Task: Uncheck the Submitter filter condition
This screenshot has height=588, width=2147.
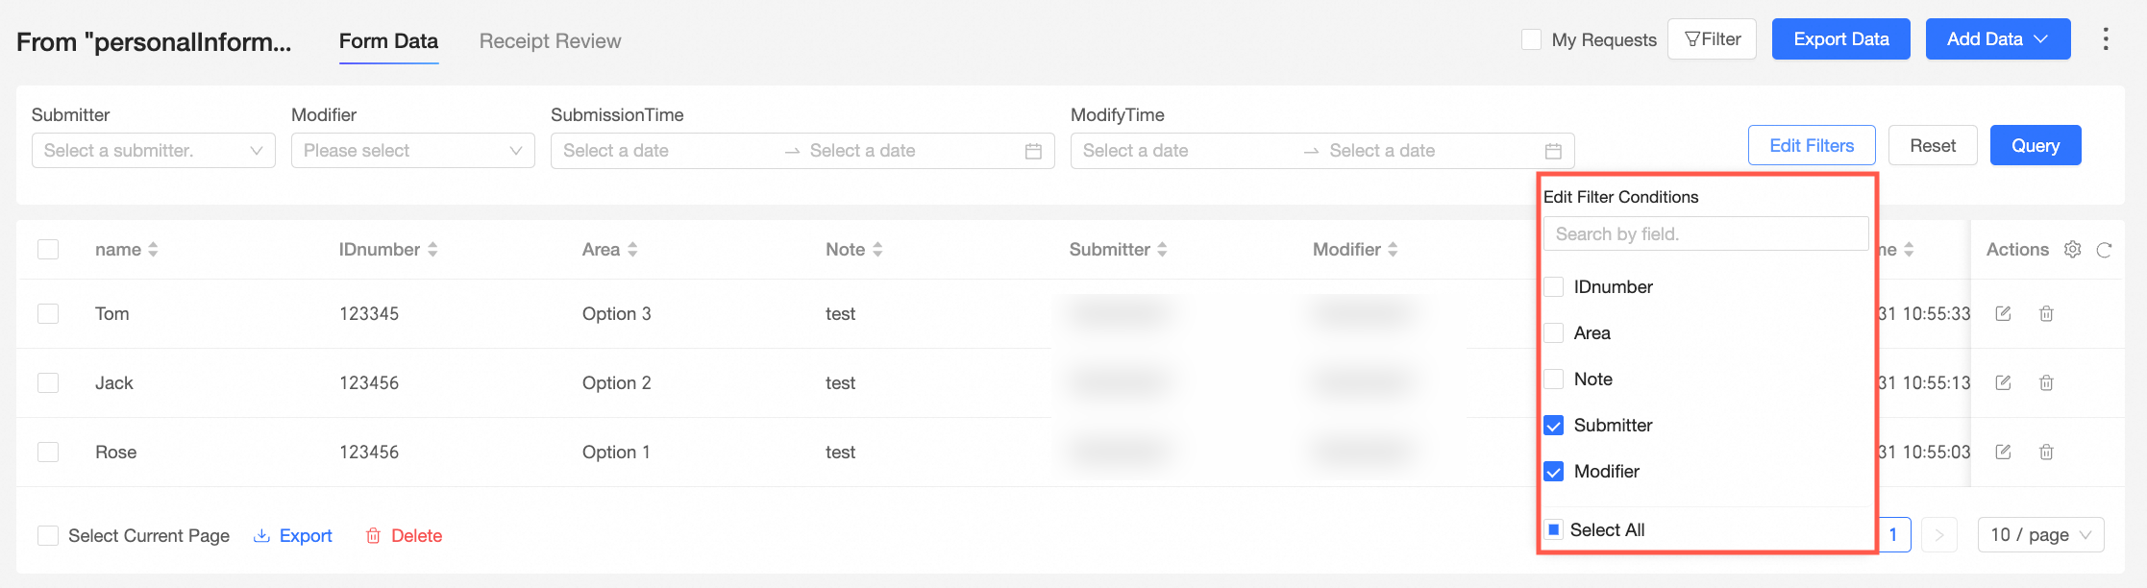Action: [1553, 426]
